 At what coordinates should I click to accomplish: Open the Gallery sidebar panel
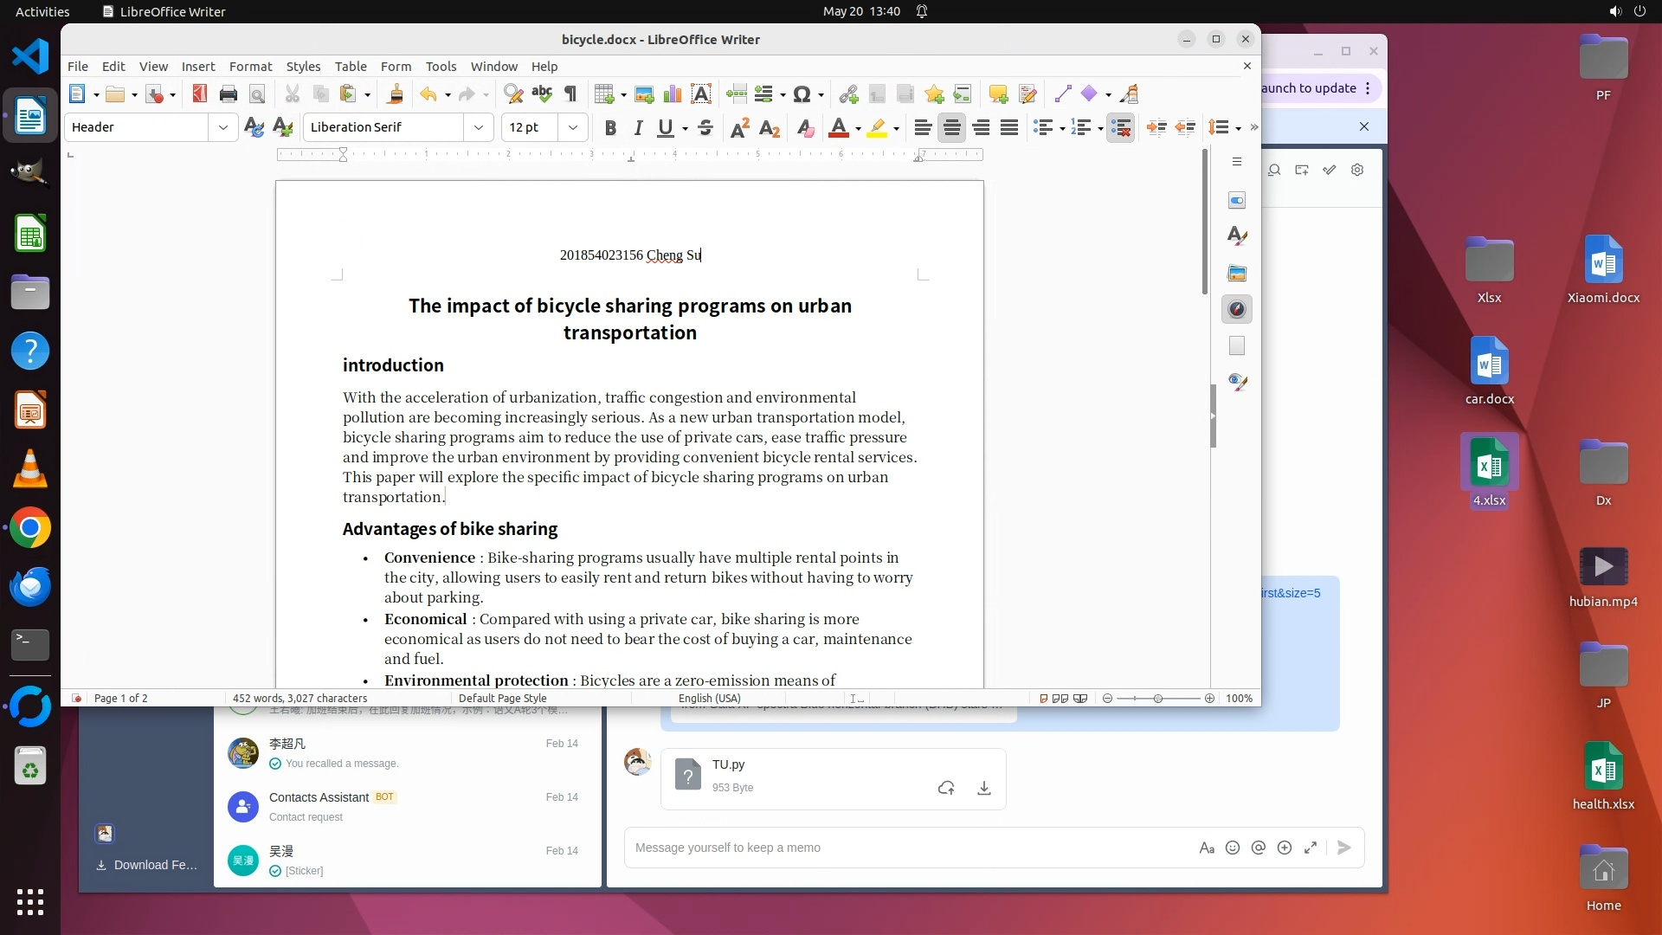click(x=1237, y=273)
